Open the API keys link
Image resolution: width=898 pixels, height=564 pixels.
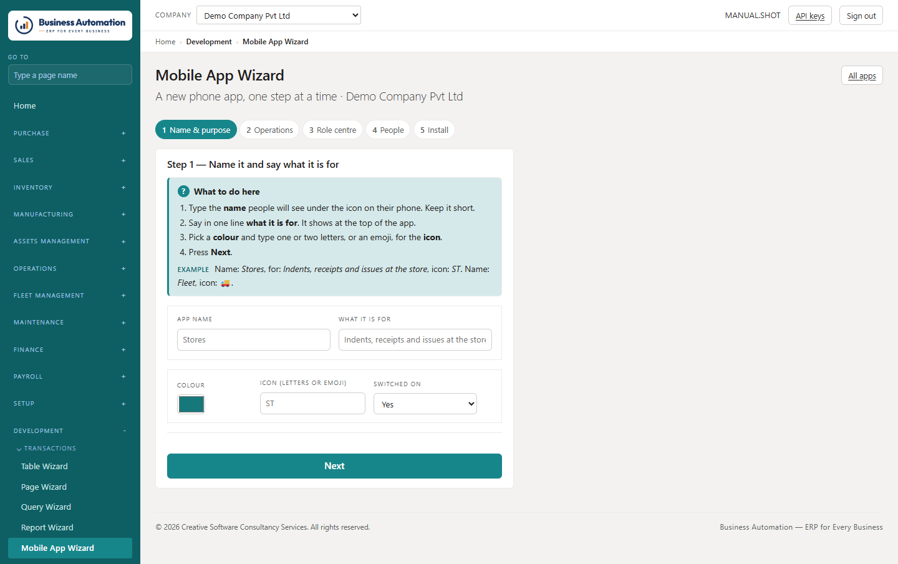(x=810, y=16)
